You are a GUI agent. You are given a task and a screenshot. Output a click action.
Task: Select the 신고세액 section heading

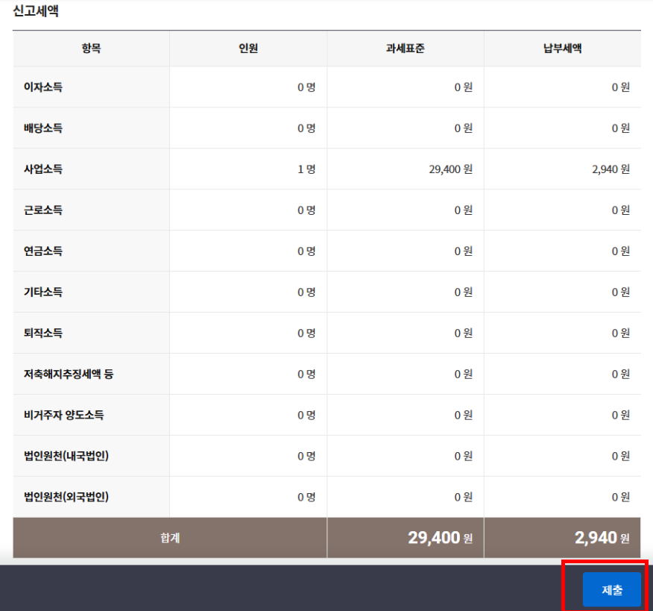point(36,11)
